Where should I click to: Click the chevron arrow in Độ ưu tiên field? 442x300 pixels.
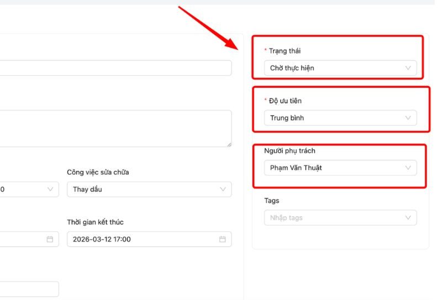[408, 117]
